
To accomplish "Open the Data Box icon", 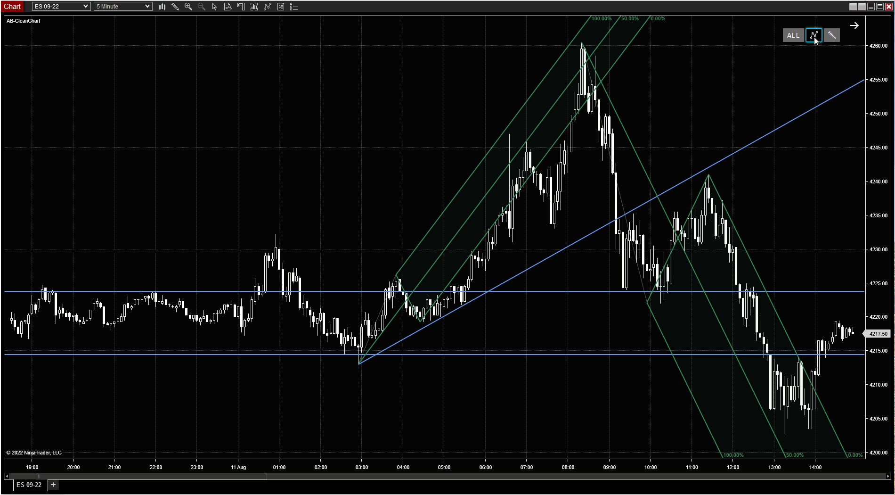I will [x=228, y=7].
